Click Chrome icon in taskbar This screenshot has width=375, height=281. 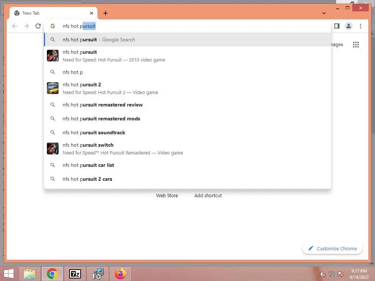pyautogui.click(x=52, y=274)
